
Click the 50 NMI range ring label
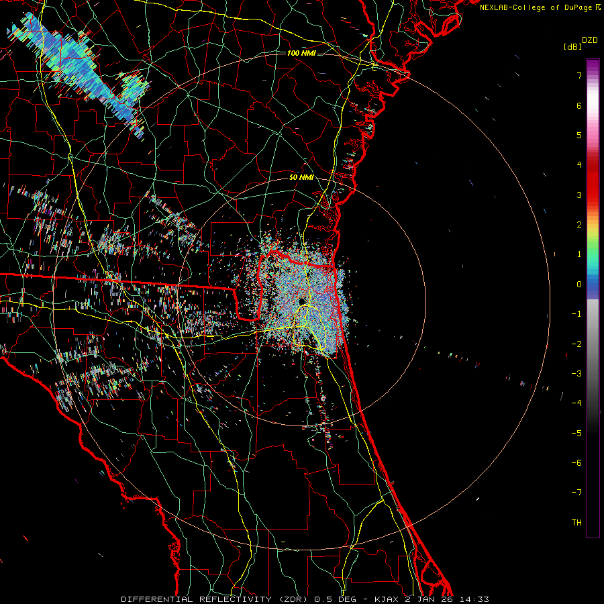pos(301,178)
